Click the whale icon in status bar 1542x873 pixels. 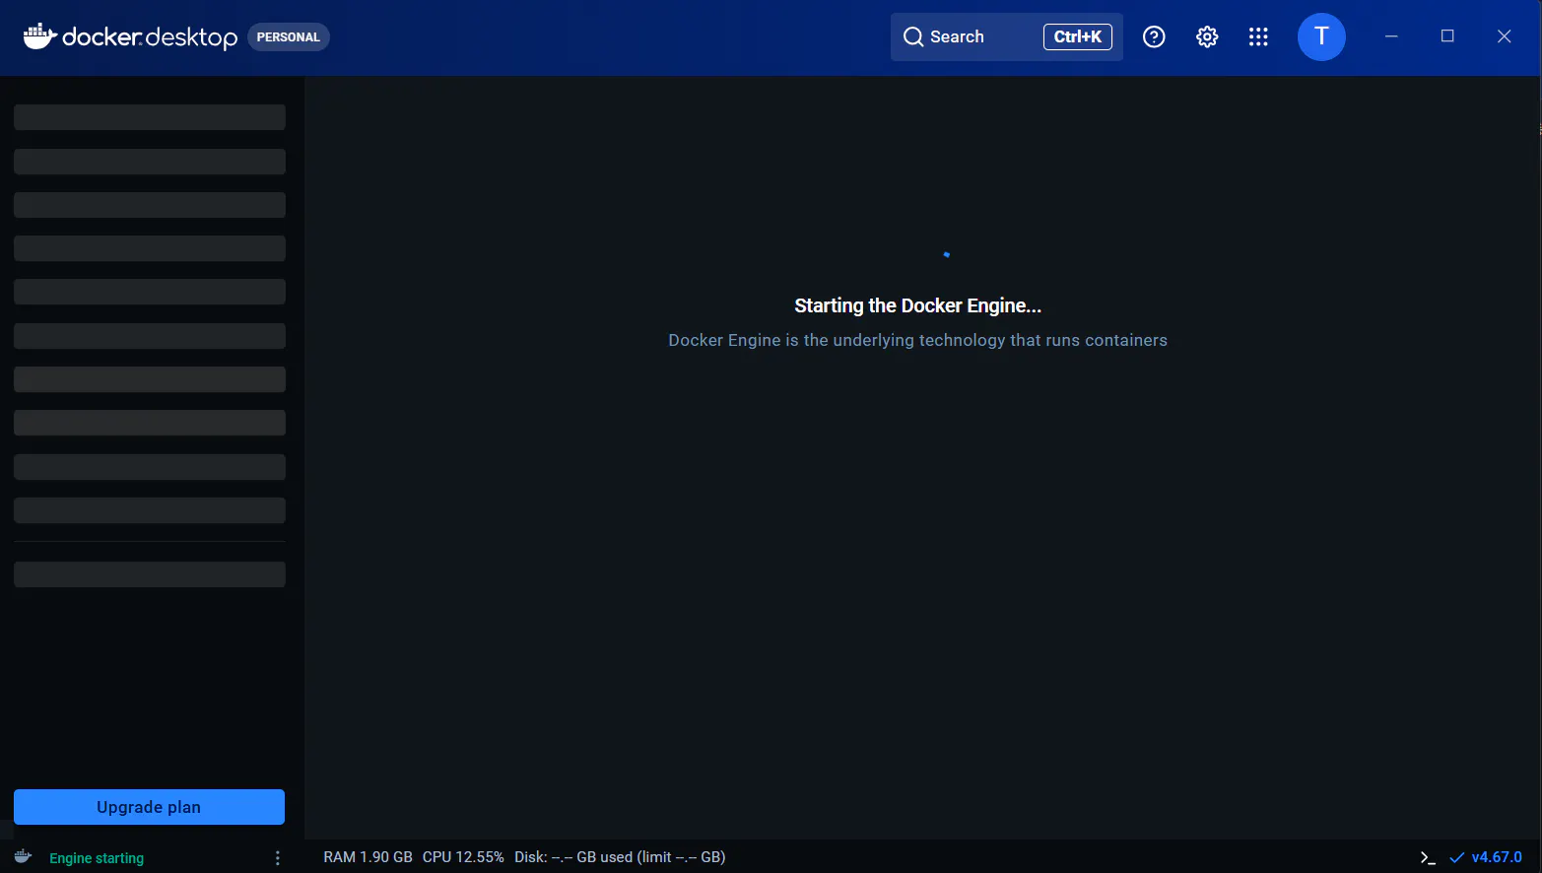click(23, 856)
